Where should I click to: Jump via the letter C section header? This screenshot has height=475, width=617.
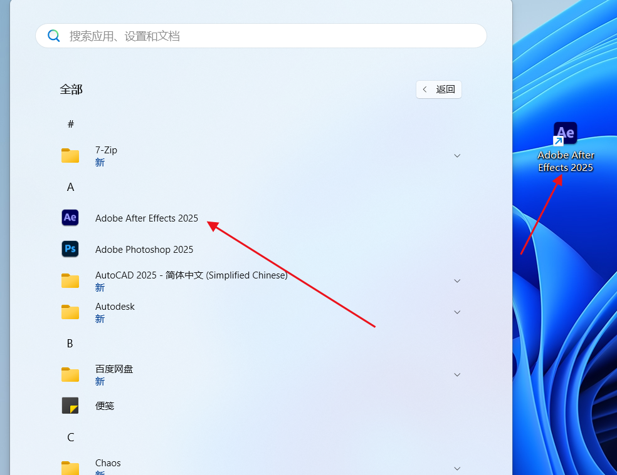tap(70, 437)
